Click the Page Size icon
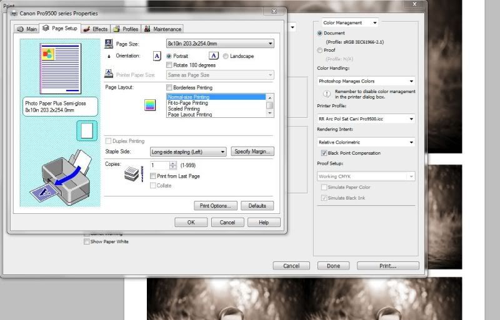500x320 pixels. tap(109, 44)
